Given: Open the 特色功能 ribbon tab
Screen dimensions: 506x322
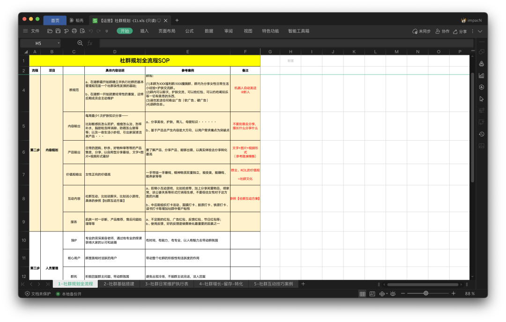Looking at the screenshot, I should click(270, 31).
